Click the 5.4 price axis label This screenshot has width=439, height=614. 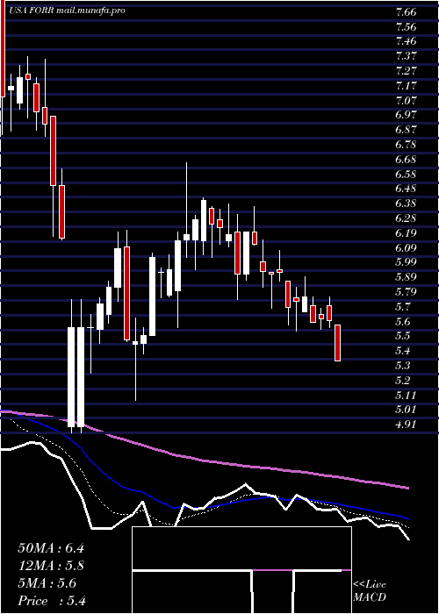tap(404, 351)
